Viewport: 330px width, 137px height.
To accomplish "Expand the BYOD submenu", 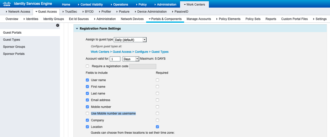I will [88, 12].
